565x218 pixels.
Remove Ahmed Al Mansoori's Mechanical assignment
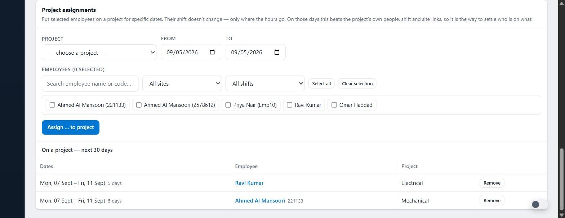pyautogui.click(x=492, y=200)
